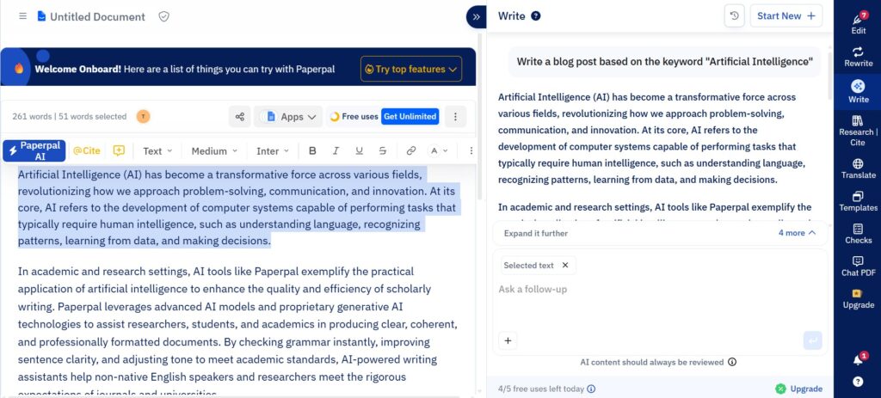This screenshot has height=398, width=881.
Task: Open the Chat PDF sidebar tool
Action: (858, 266)
